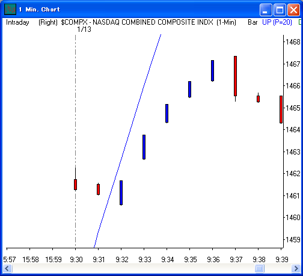Select the red 9:39 candlestick at the right edge
This screenshot has width=303, height=276.
(281, 109)
